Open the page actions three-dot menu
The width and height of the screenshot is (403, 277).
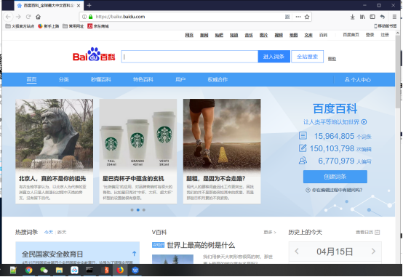tap(298, 17)
